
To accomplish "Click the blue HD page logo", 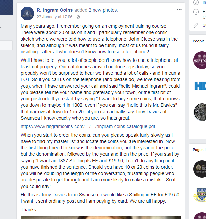I will click(200, 86).
